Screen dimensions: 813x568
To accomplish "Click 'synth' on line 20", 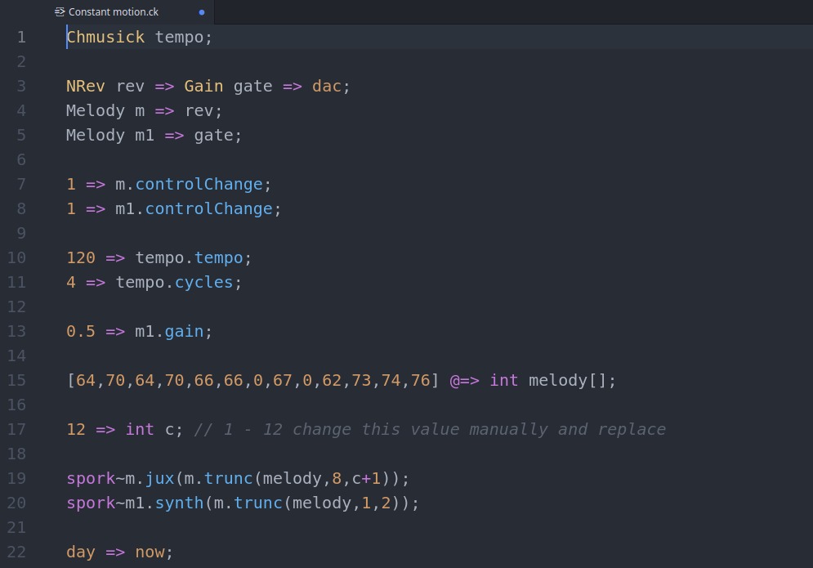I will click(x=180, y=503).
